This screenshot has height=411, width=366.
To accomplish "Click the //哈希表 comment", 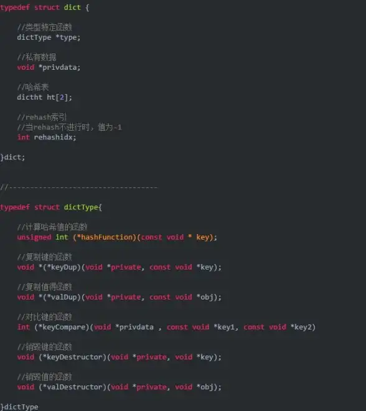I will click(33, 87).
